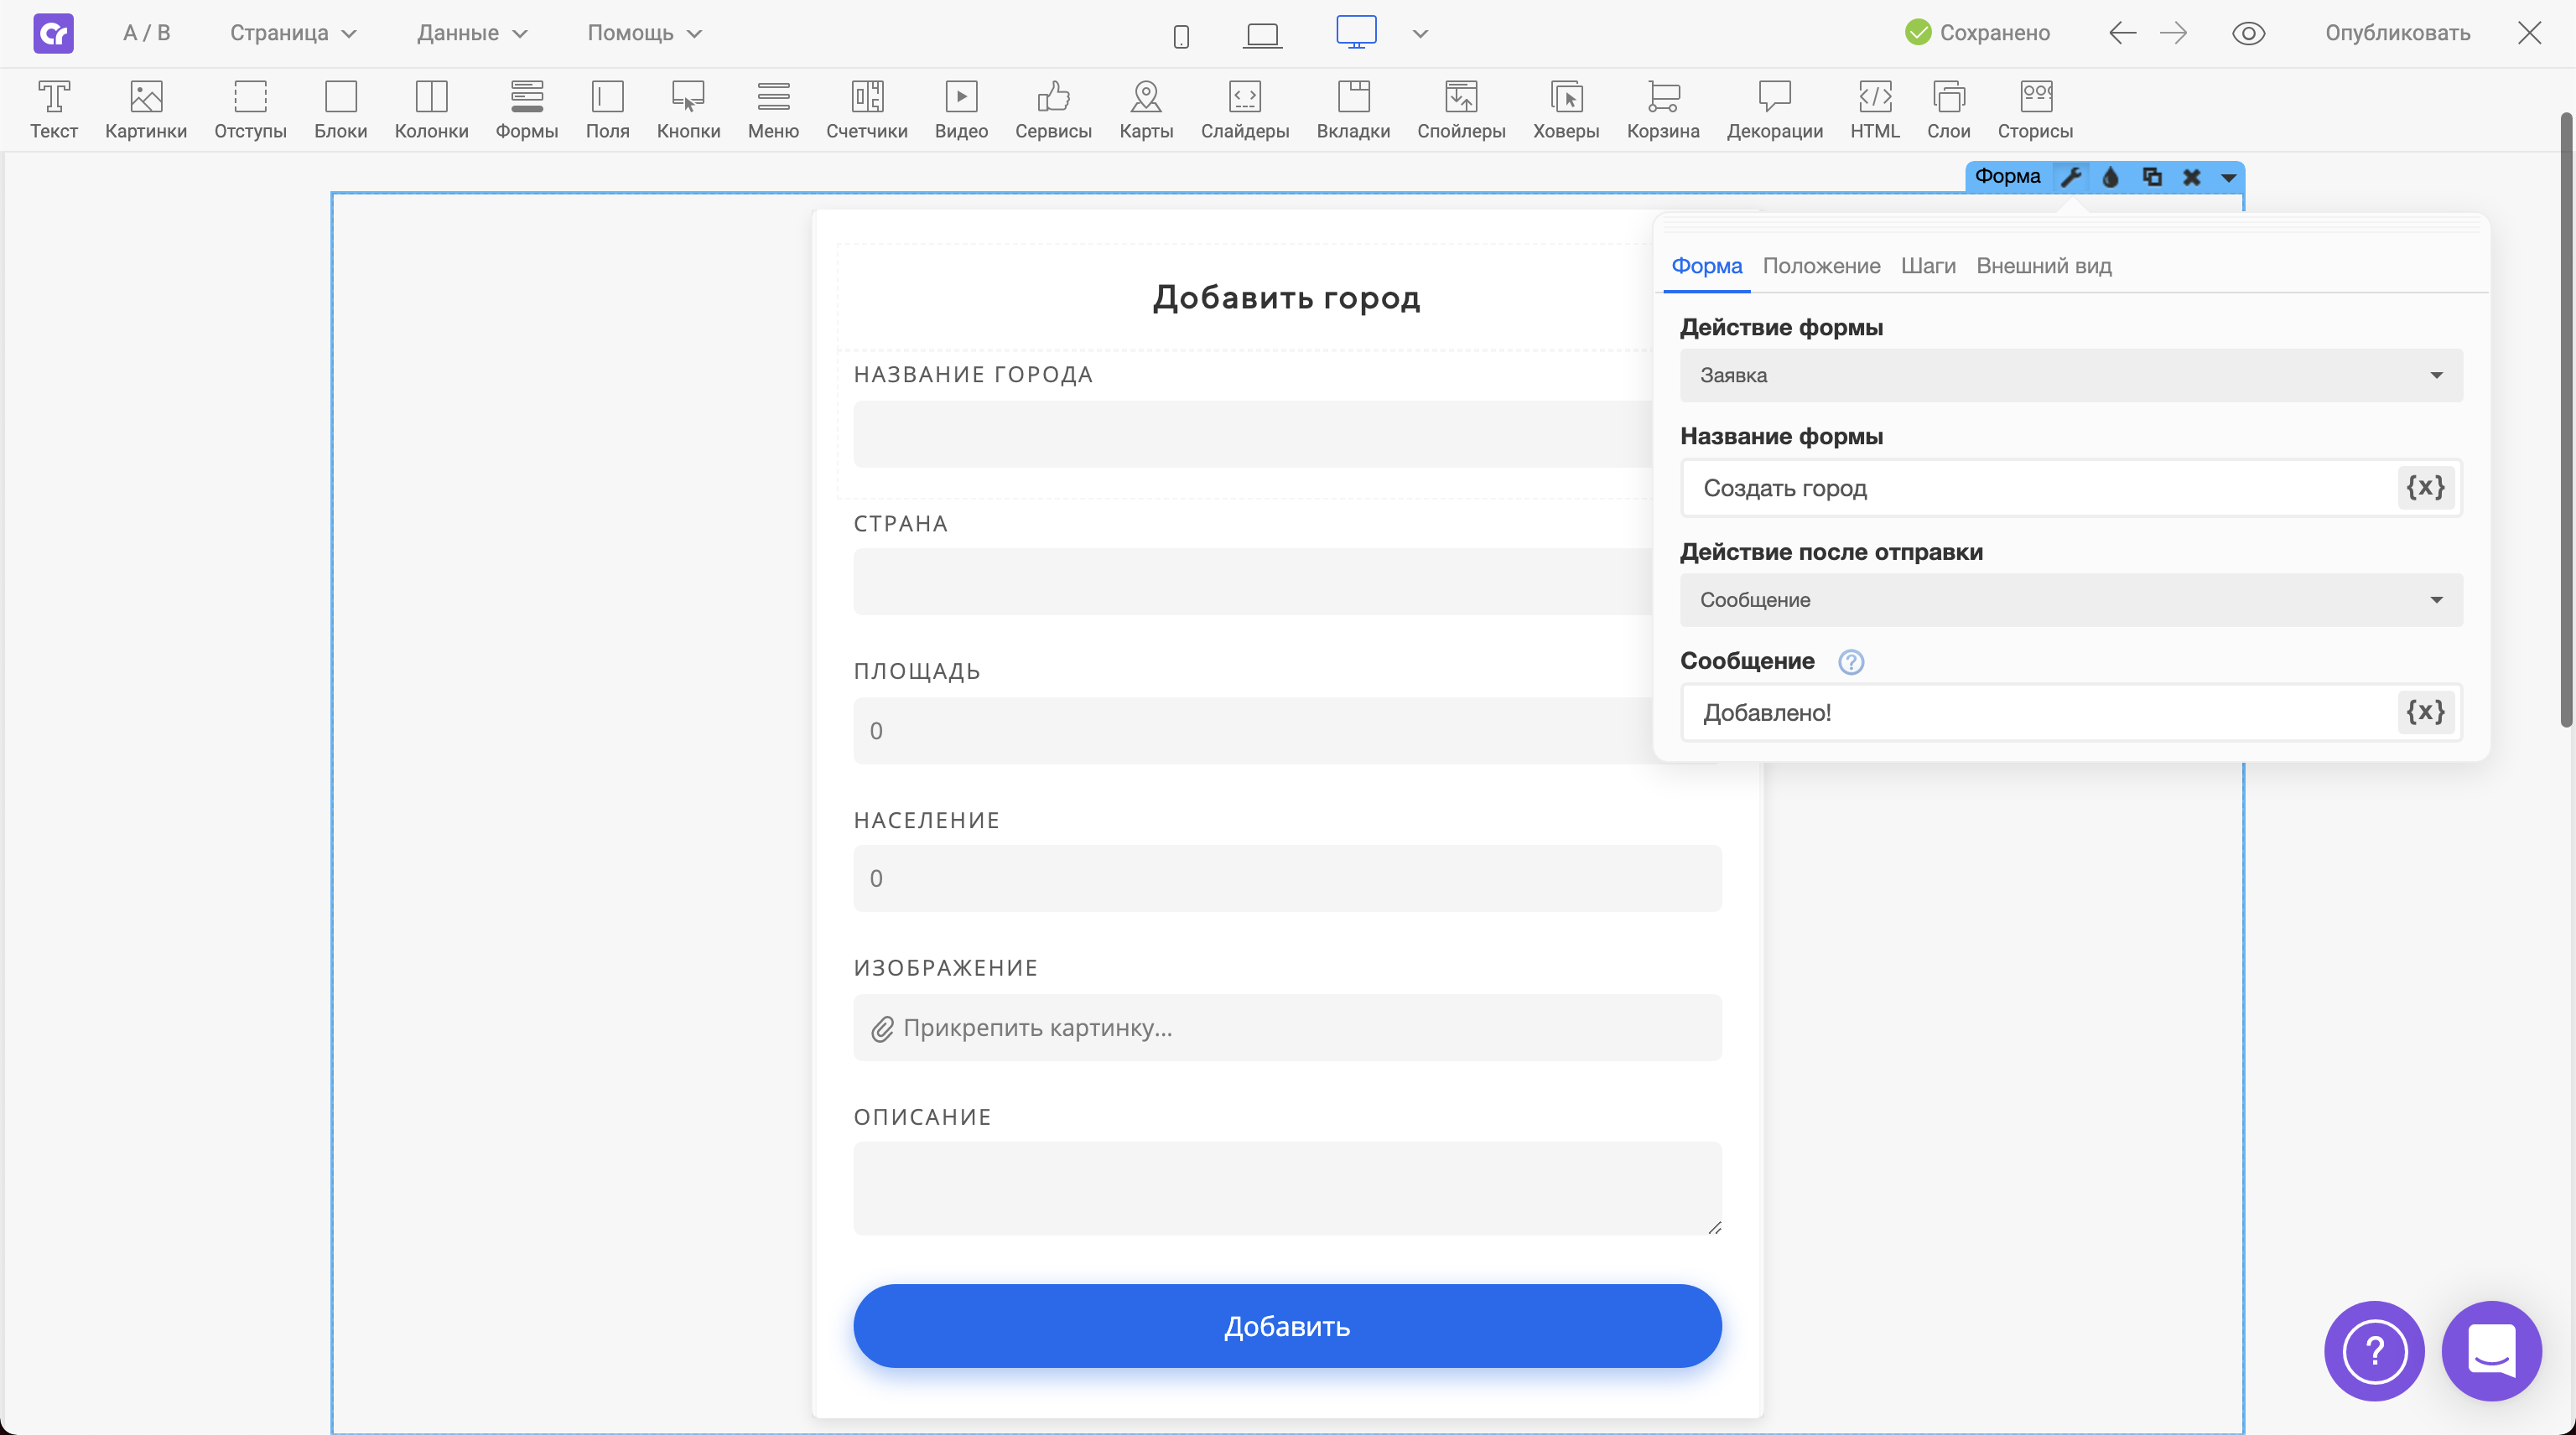Click the Сообщение help question icon
2576x1435 pixels.
[x=1851, y=661]
